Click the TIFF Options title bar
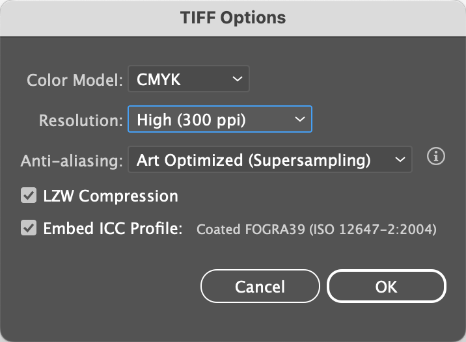The width and height of the screenshot is (466, 342). coord(233,18)
